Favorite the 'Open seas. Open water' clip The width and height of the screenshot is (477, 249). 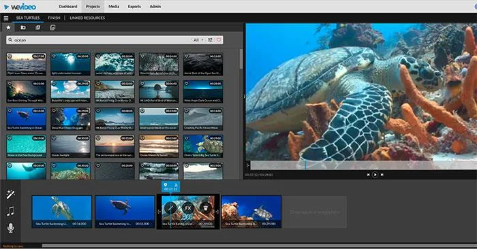pos(10,56)
